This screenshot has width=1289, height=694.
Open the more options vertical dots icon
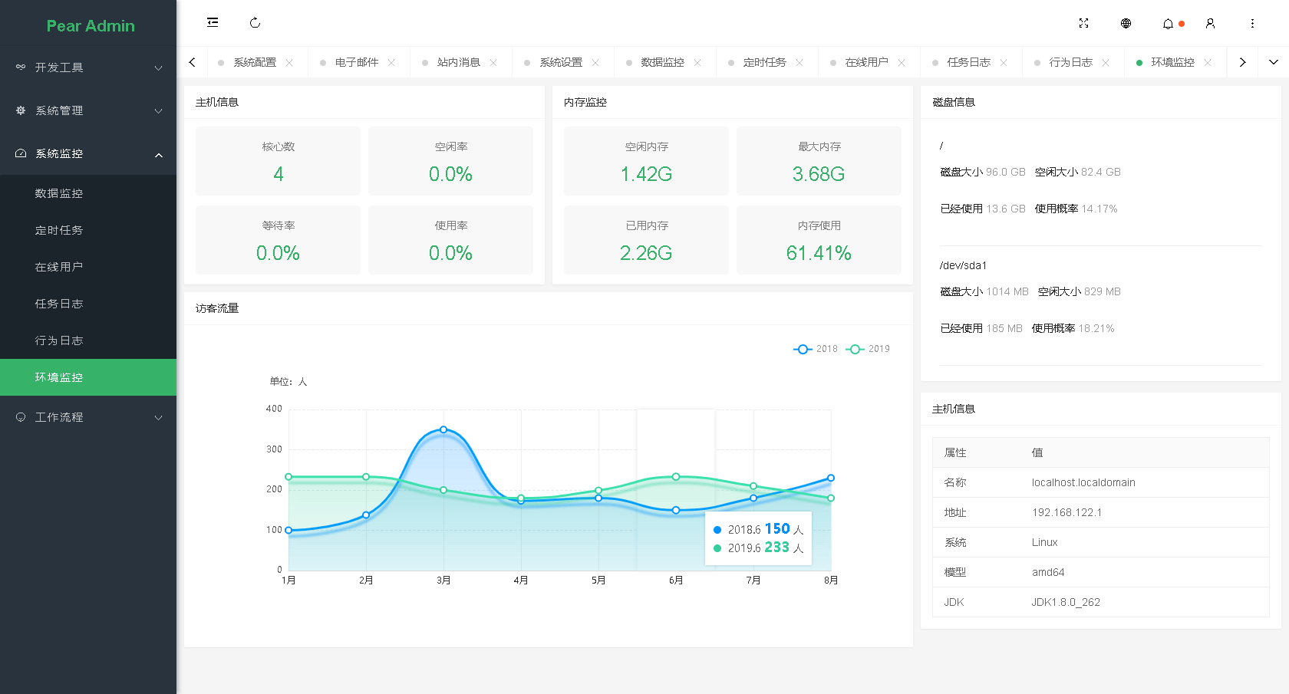click(x=1252, y=23)
